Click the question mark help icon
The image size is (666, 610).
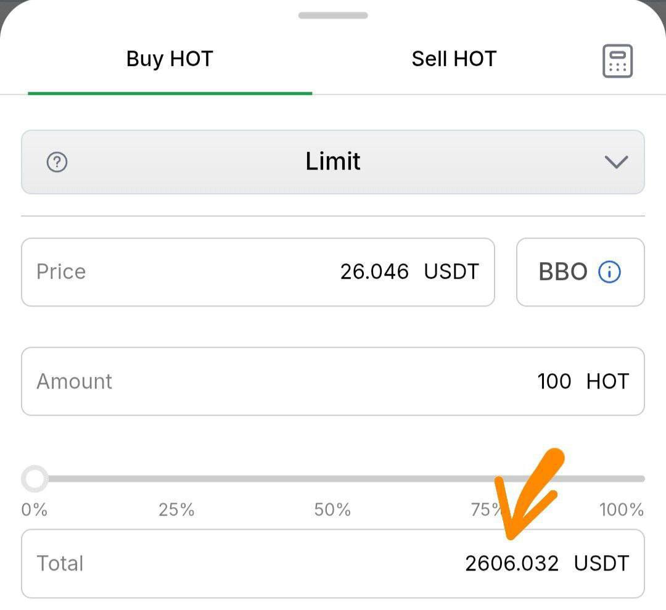pos(57,162)
